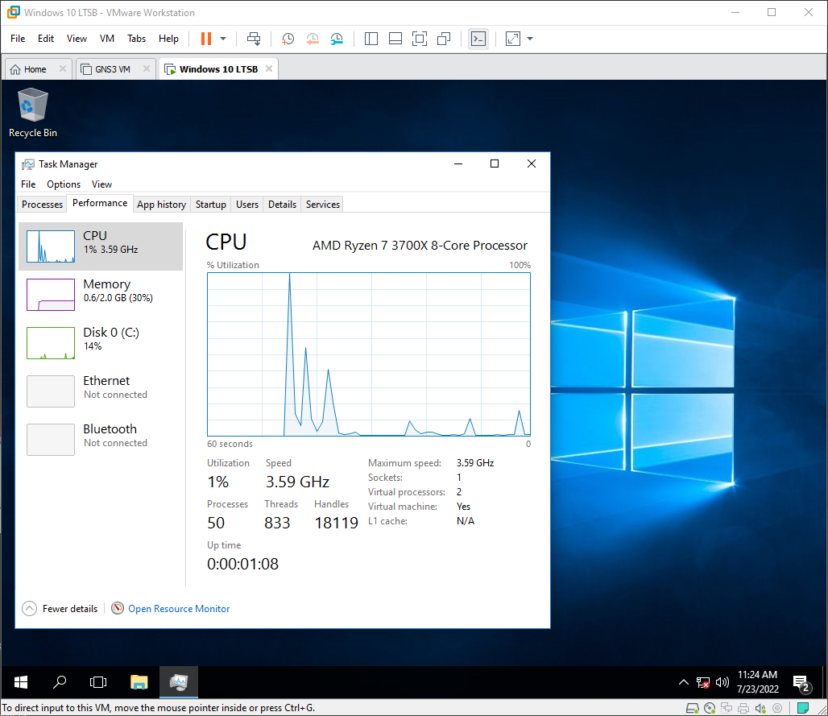Image resolution: width=828 pixels, height=716 pixels.
Task: Switch to the Details tab
Action: pos(282,205)
